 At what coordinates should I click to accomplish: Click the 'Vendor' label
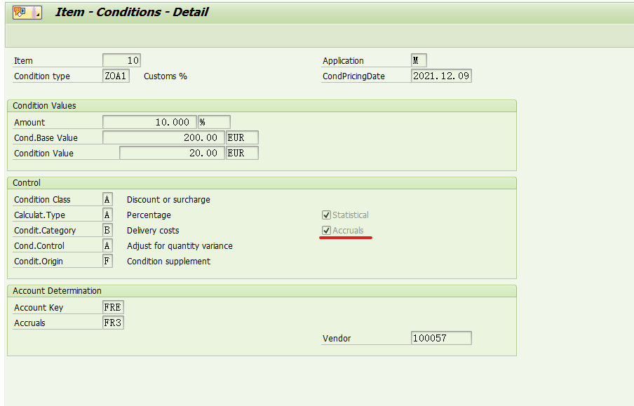click(337, 339)
